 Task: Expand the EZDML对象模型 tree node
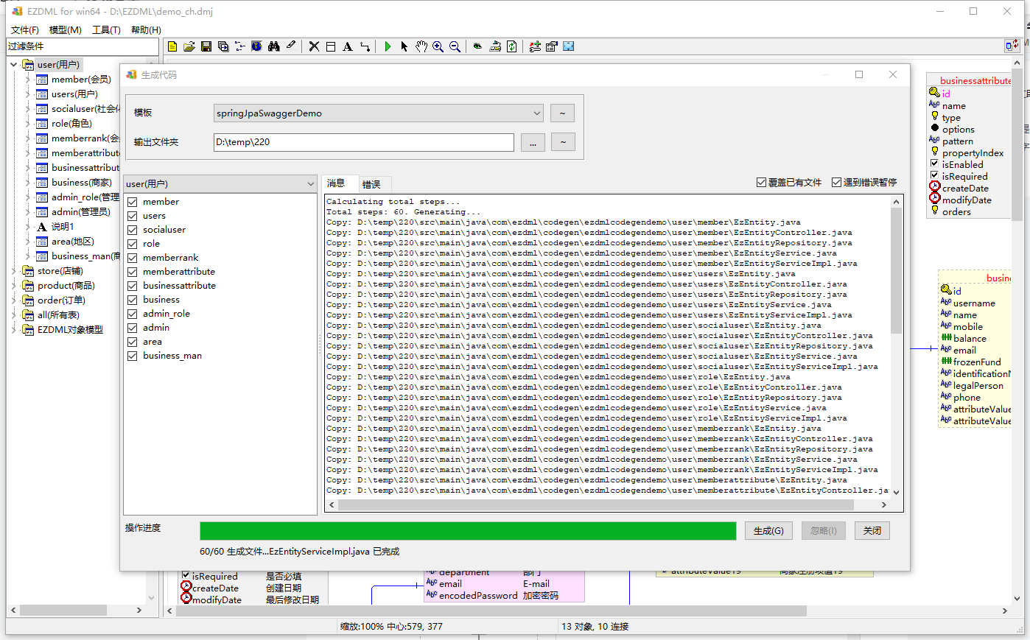pyautogui.click(x=13, y=330)
